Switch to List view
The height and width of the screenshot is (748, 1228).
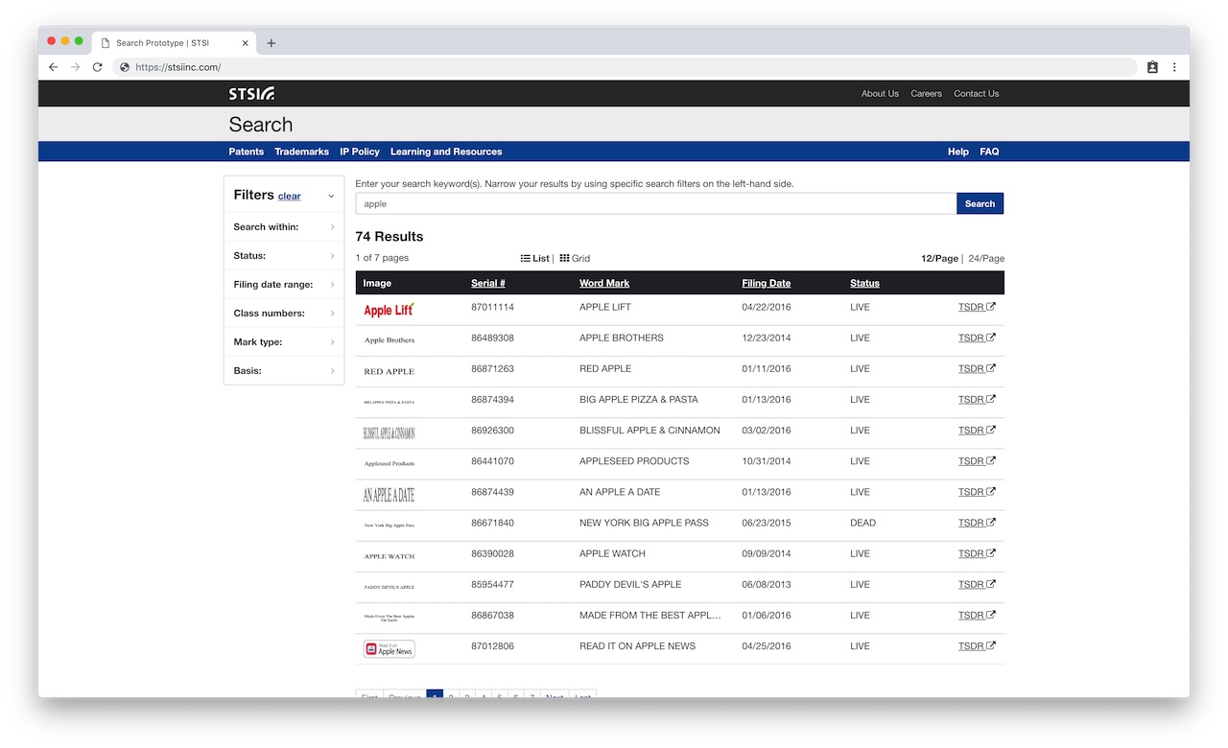coord(534,259)
